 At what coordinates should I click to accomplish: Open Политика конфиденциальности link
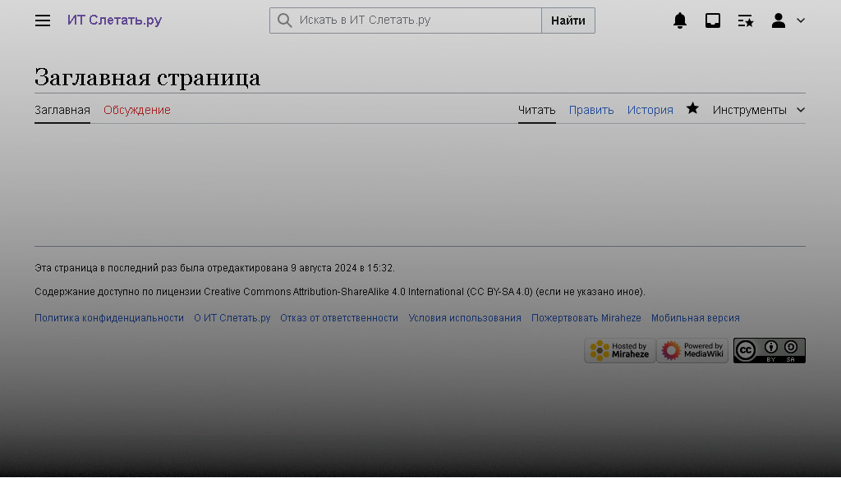click(109, 318)
